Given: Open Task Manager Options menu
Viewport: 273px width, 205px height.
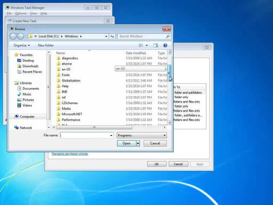Looking at the screenshot, I should coord(21,13).
